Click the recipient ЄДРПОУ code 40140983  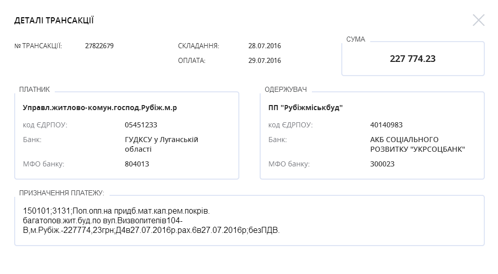tap(386, 125)
